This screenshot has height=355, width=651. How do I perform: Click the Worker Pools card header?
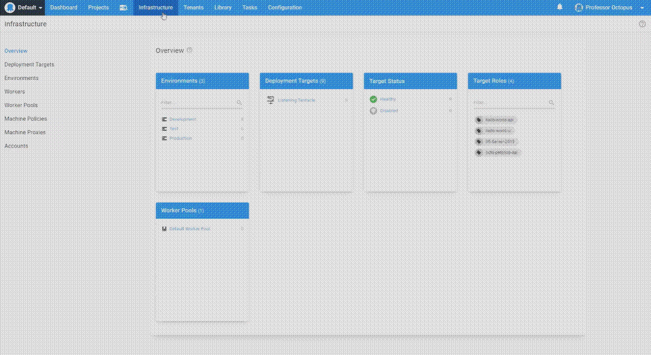coord(202,211)
